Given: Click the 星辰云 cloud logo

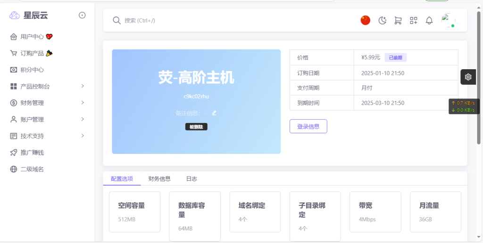Looking at the screenshot, I should pos(15,16).
